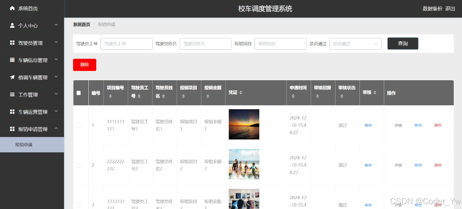This screenshot has height=209, width=462.
Task: Click into the 驾驶员姓名 search field
Action: pyautogui.click(x=206, y=44)
